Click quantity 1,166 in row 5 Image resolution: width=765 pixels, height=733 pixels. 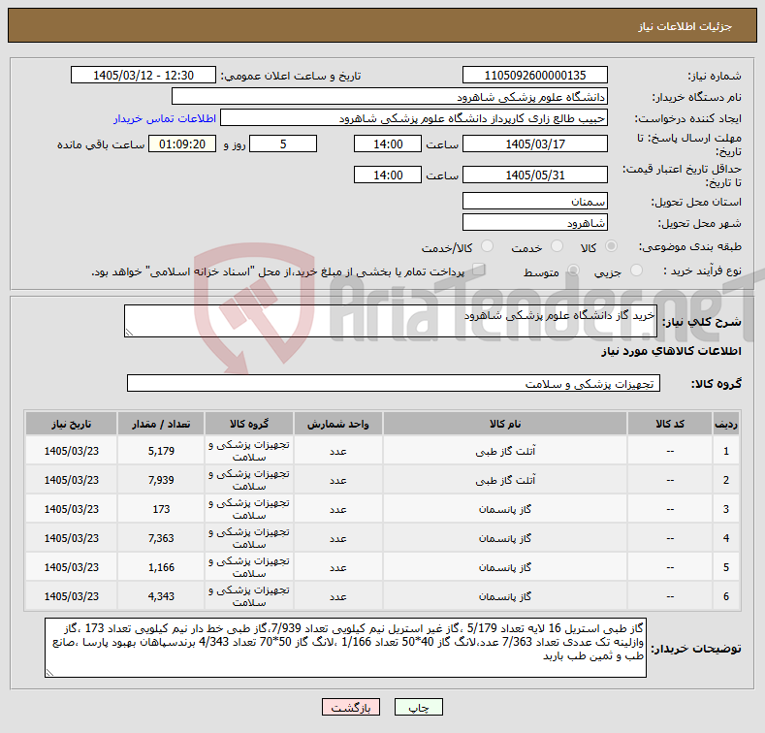(161, 567)
